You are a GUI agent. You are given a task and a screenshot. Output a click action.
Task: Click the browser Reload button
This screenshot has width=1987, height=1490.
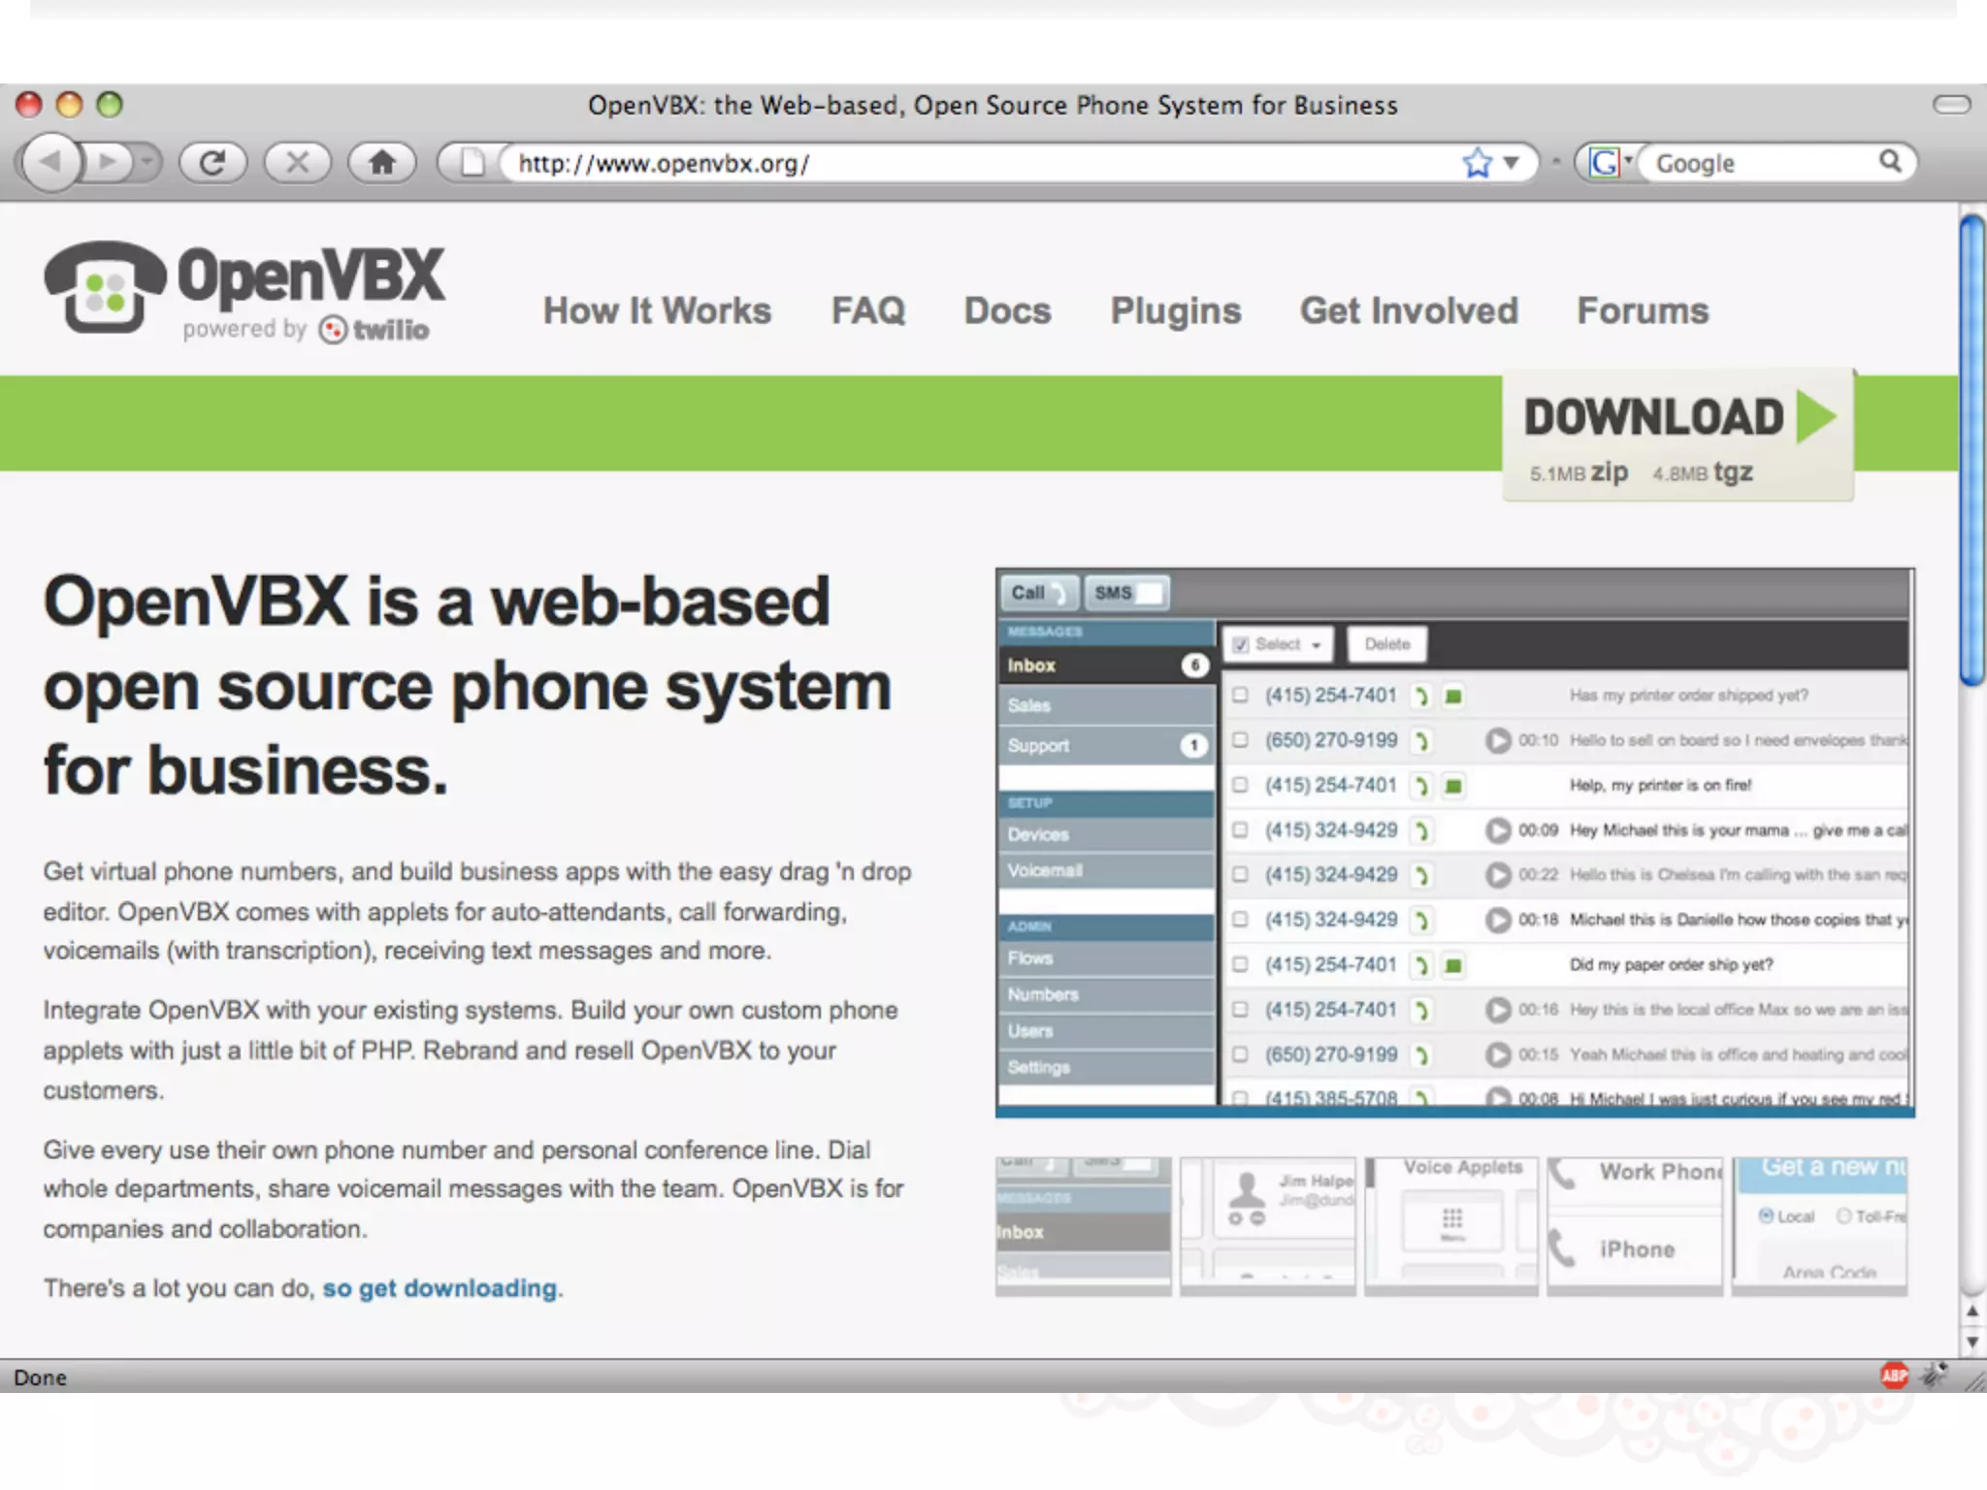click(212, 162)
